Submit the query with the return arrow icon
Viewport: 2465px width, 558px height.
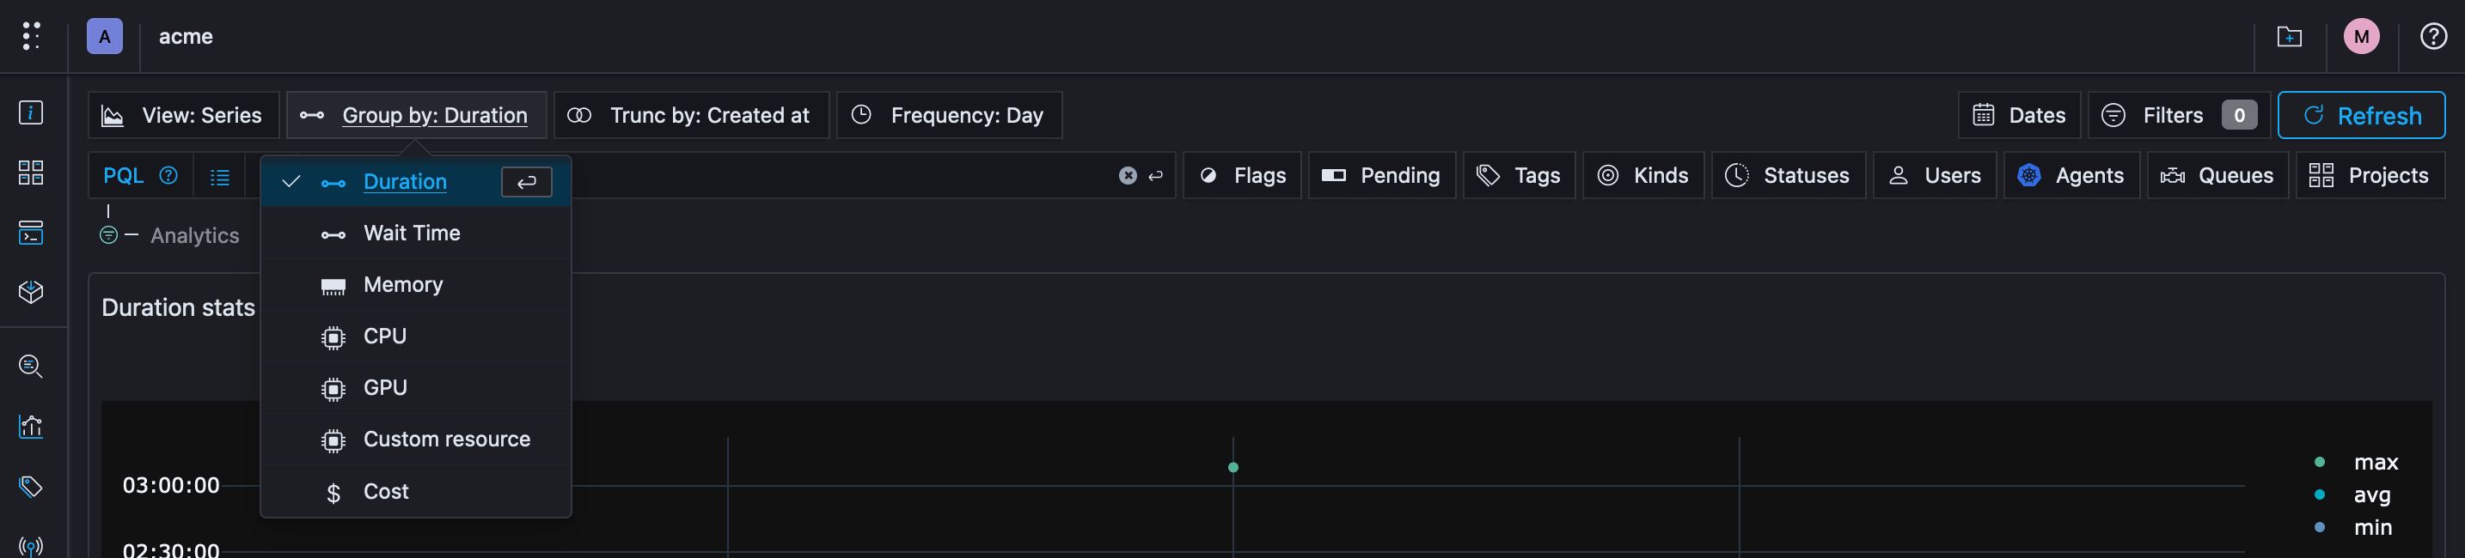coord(1156,175)
